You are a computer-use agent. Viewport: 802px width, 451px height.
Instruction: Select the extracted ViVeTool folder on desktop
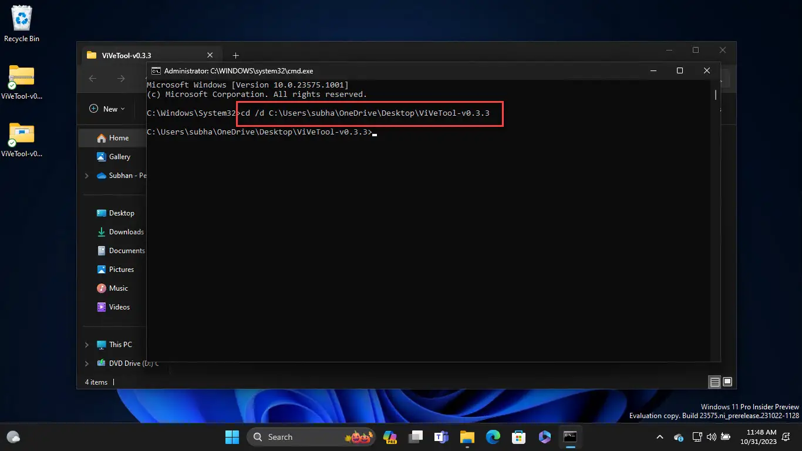tap(22, 140)
